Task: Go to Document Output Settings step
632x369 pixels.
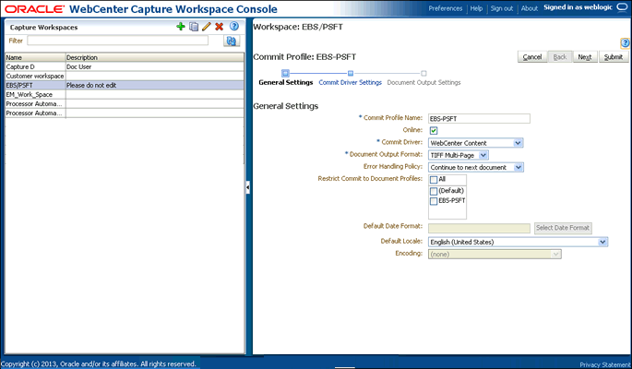Action: click(423, 82)
